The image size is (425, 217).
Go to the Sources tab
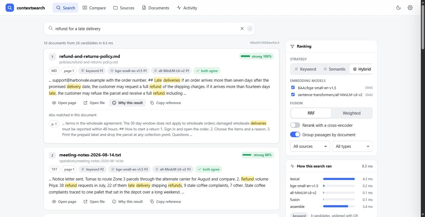[x=124, y=8]
